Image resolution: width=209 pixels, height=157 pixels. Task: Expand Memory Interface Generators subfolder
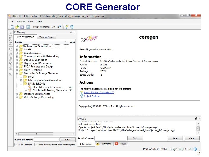click(x=21, y=80)
